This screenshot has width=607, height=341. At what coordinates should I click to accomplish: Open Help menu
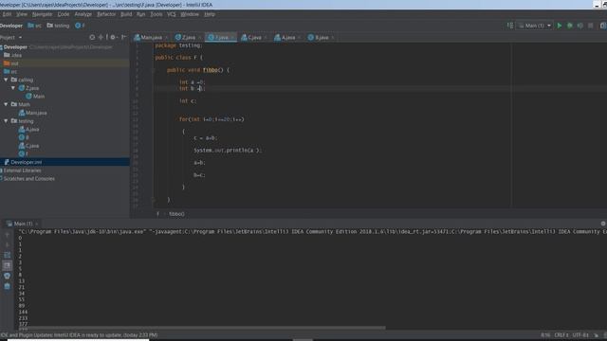pos(210,14)
